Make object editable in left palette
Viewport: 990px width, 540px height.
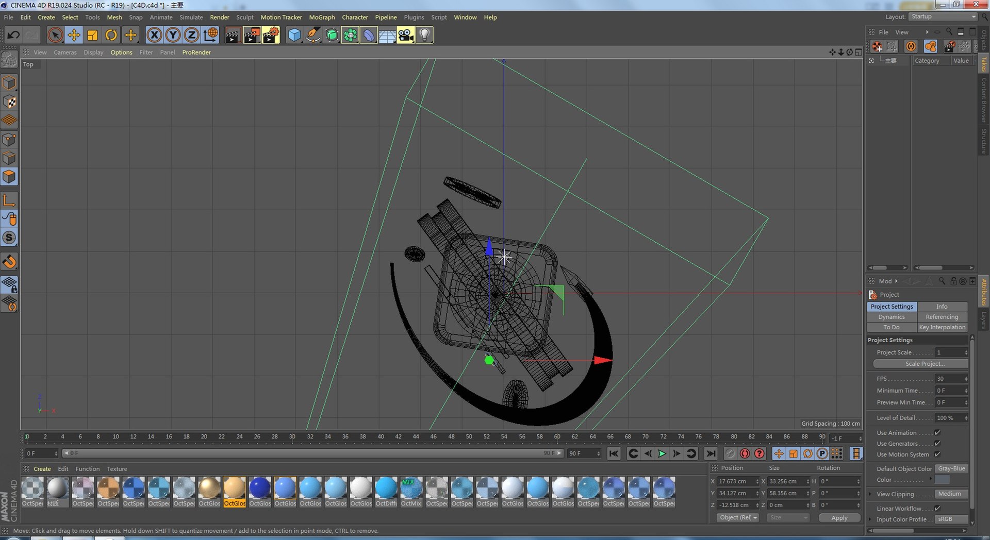point(9,59)
